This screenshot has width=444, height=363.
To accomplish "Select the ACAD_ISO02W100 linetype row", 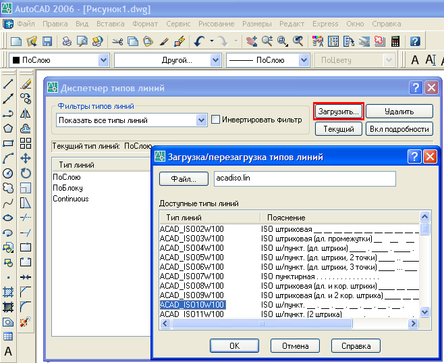I will click(289, 229).
